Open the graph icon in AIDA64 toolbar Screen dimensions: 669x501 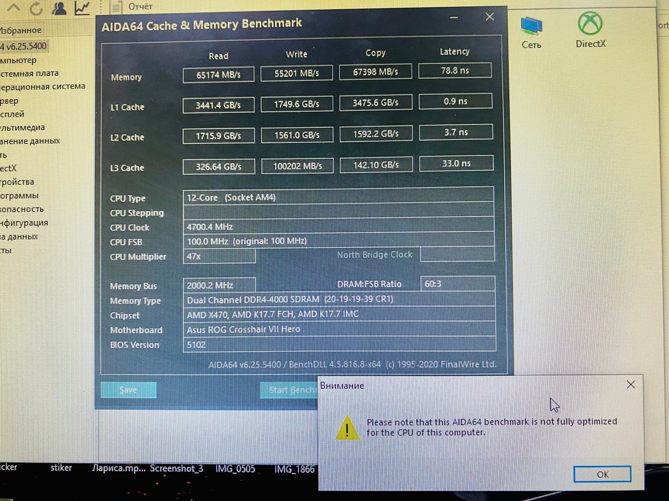82,8
